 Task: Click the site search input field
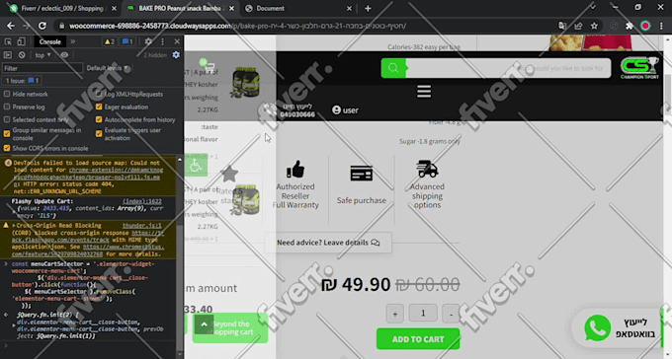[508, 68]
